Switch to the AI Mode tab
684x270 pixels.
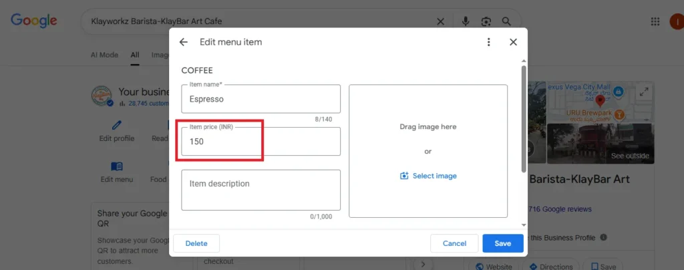tap(104, 55)
